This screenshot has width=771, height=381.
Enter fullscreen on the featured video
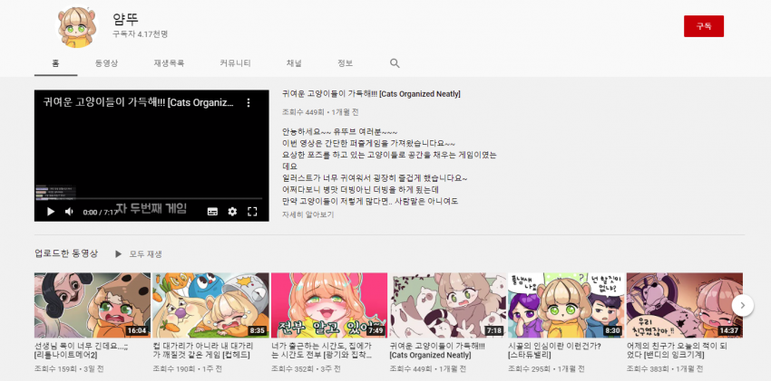pyautogui.click(x=252, y=212)
